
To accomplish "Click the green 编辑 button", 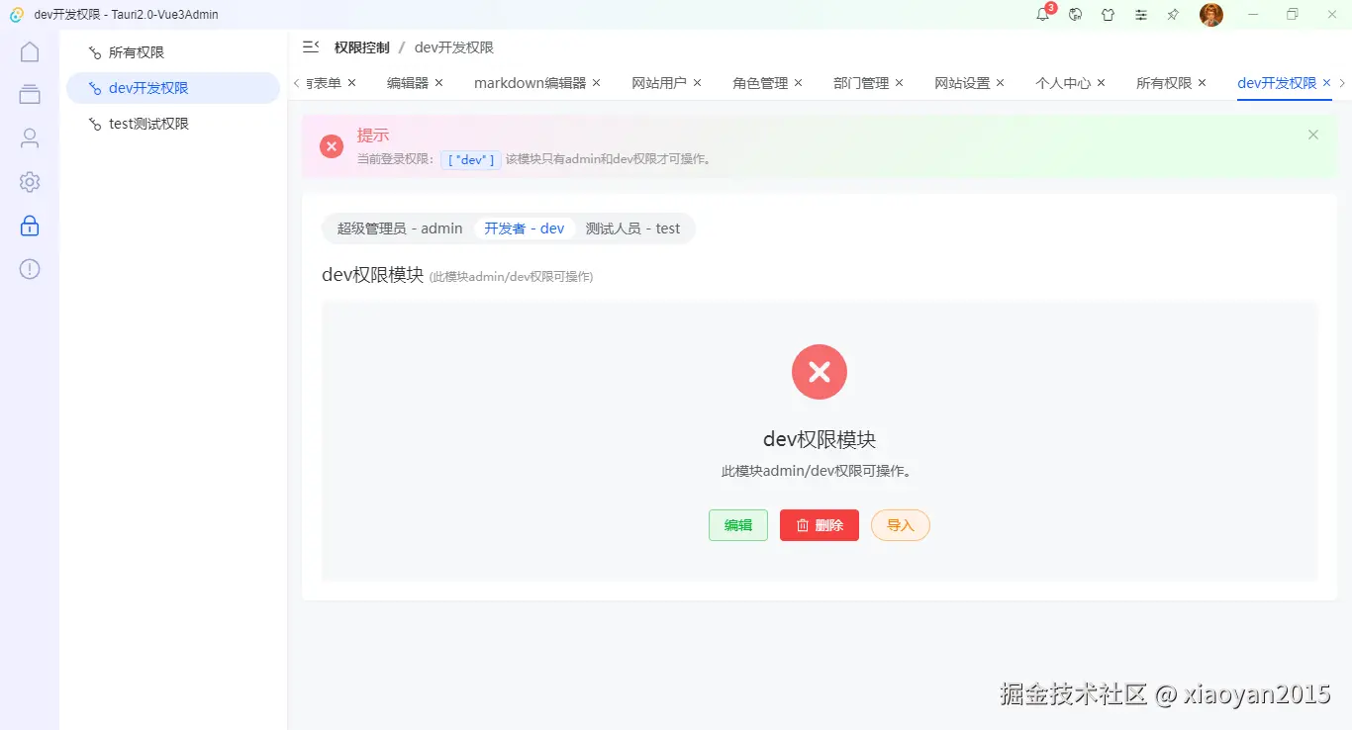I will (737, 525).
